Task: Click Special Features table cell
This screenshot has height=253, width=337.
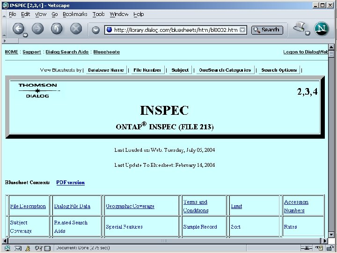Action: [x=142, y=227]
